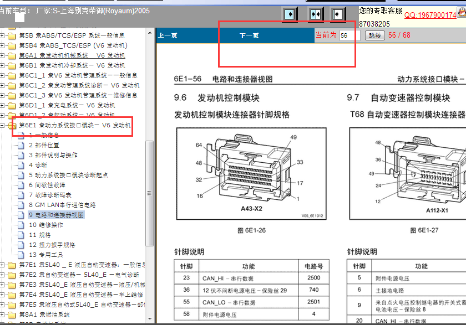This screenshot has width=466, height=325.
Task: Click table cell CAN_HI circuit 2500
Action: pos(314,278)
